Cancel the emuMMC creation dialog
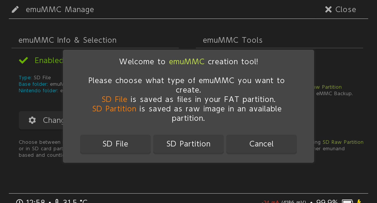Viewport: 377px width, 203px height. click(262, 144)
